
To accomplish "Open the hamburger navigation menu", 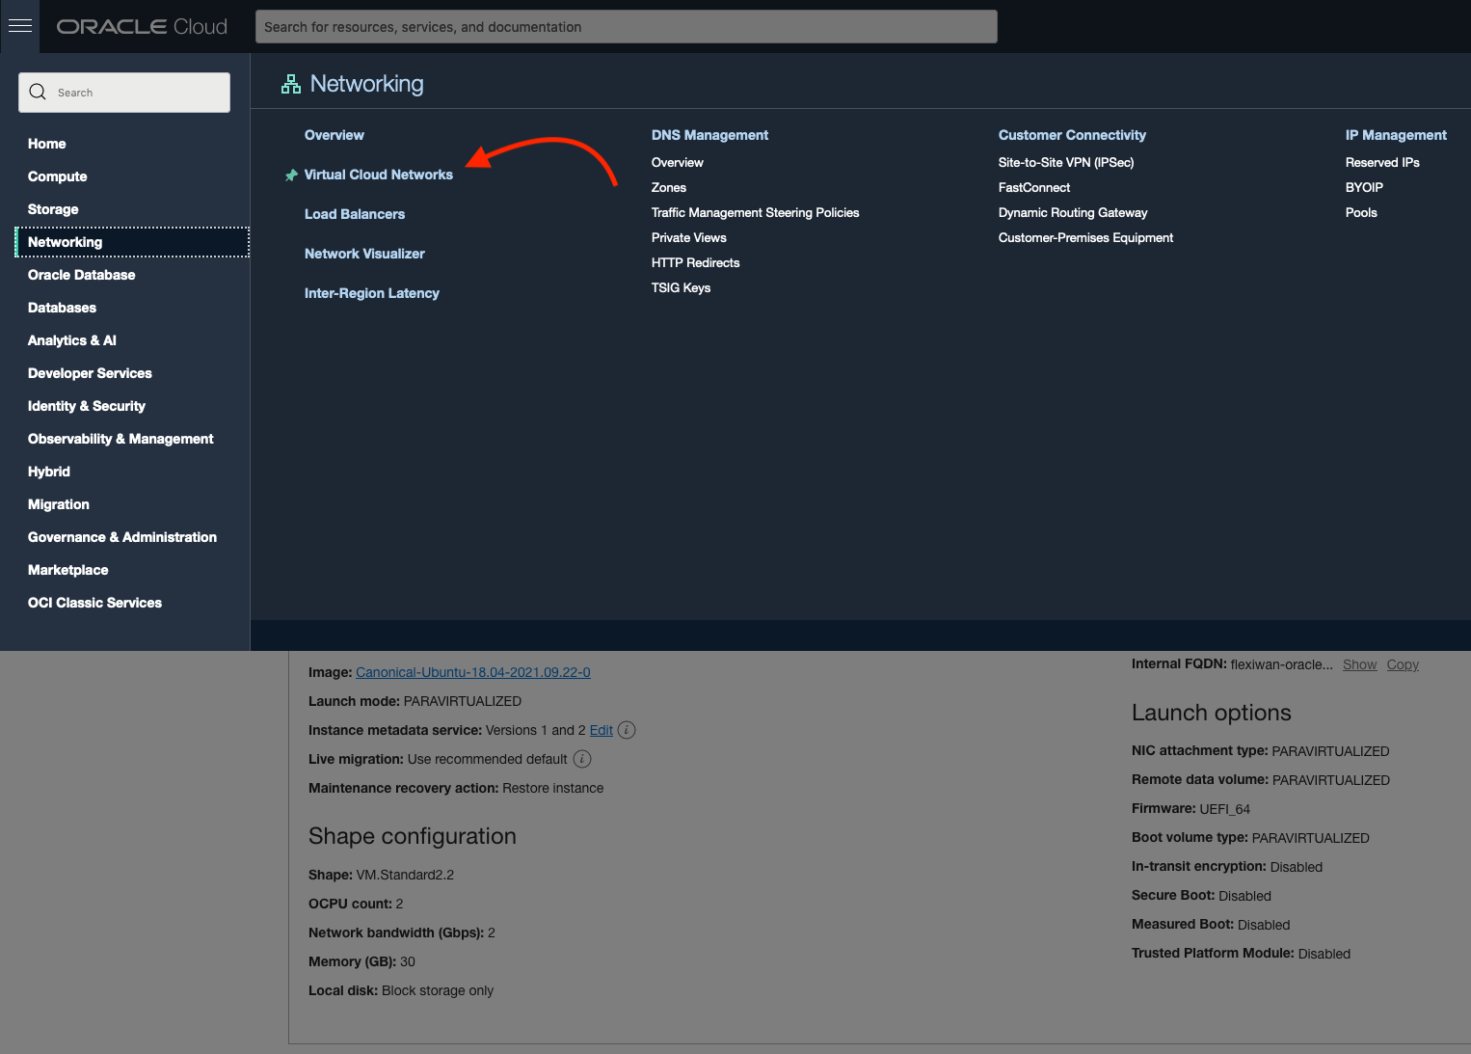I will pos(19,26).
